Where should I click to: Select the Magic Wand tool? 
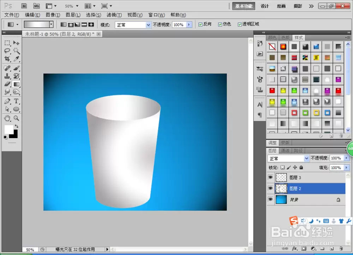16,51
